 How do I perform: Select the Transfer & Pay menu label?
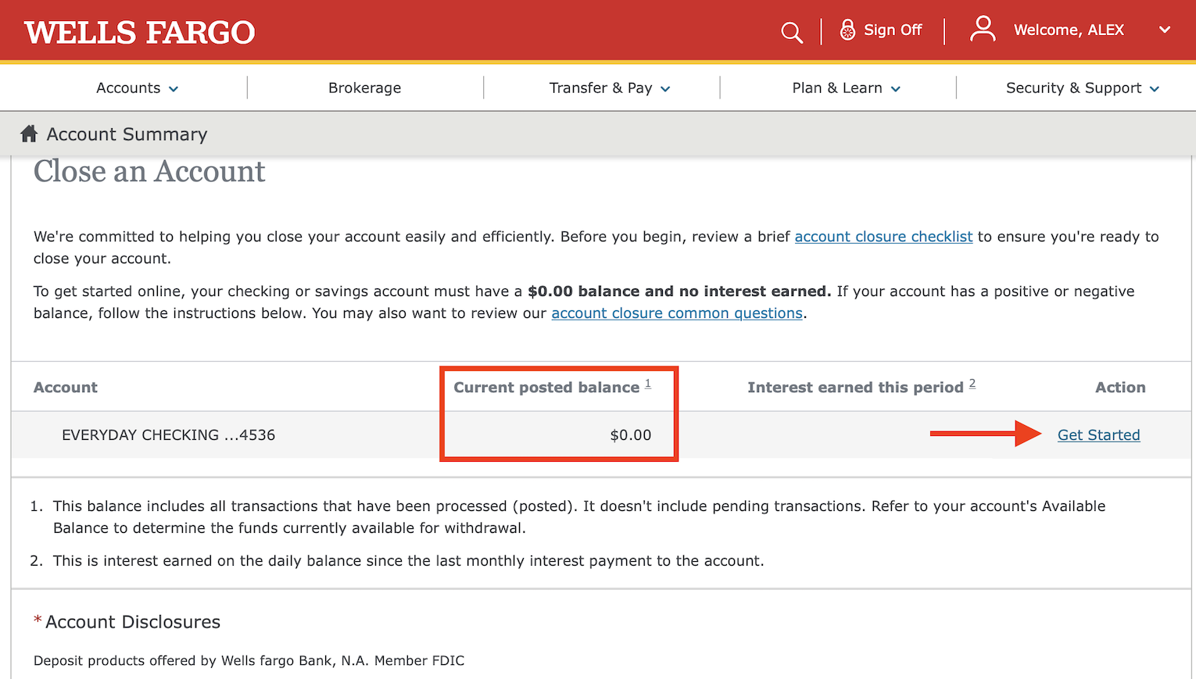[x=600, y=88]
